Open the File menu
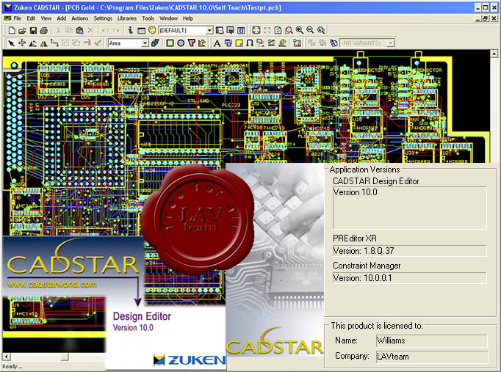501x372 pixels. point(18,18)
